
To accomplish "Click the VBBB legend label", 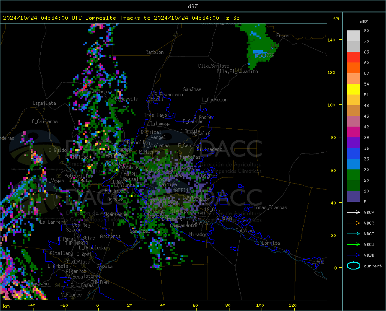I will 369,255.
